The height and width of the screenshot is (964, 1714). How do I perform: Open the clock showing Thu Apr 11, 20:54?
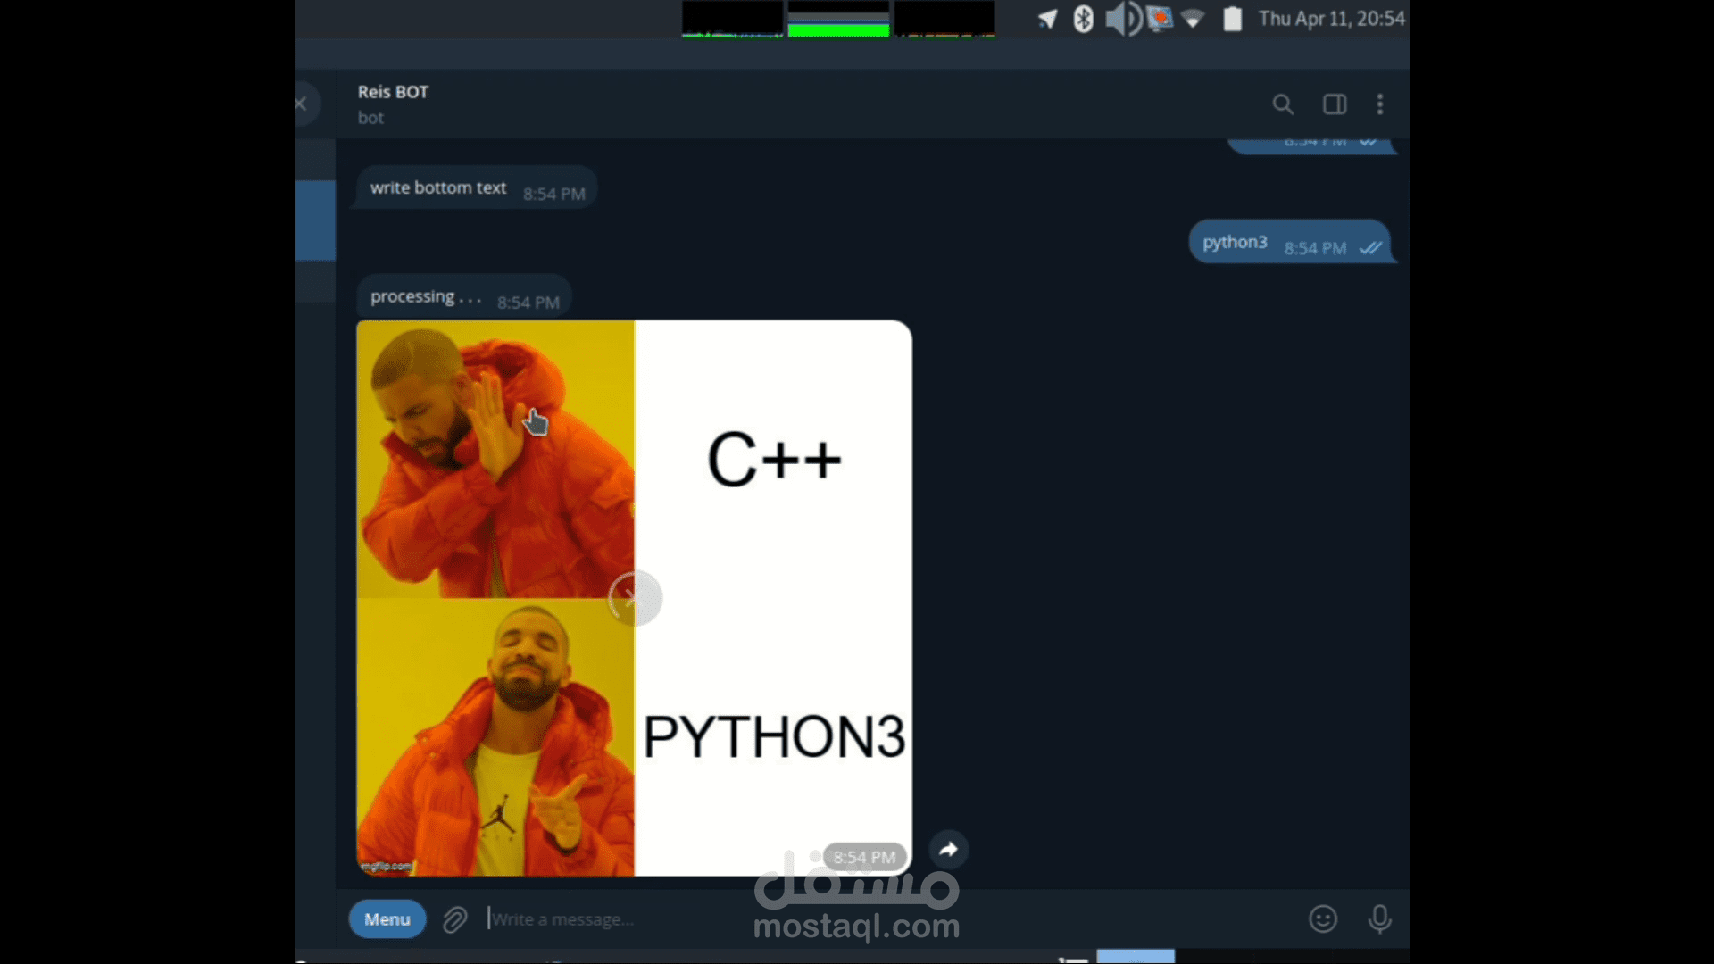[1331, 19]
